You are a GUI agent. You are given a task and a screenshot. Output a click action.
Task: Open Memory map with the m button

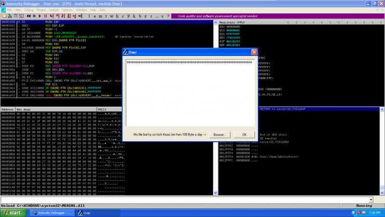click(101, 16)
